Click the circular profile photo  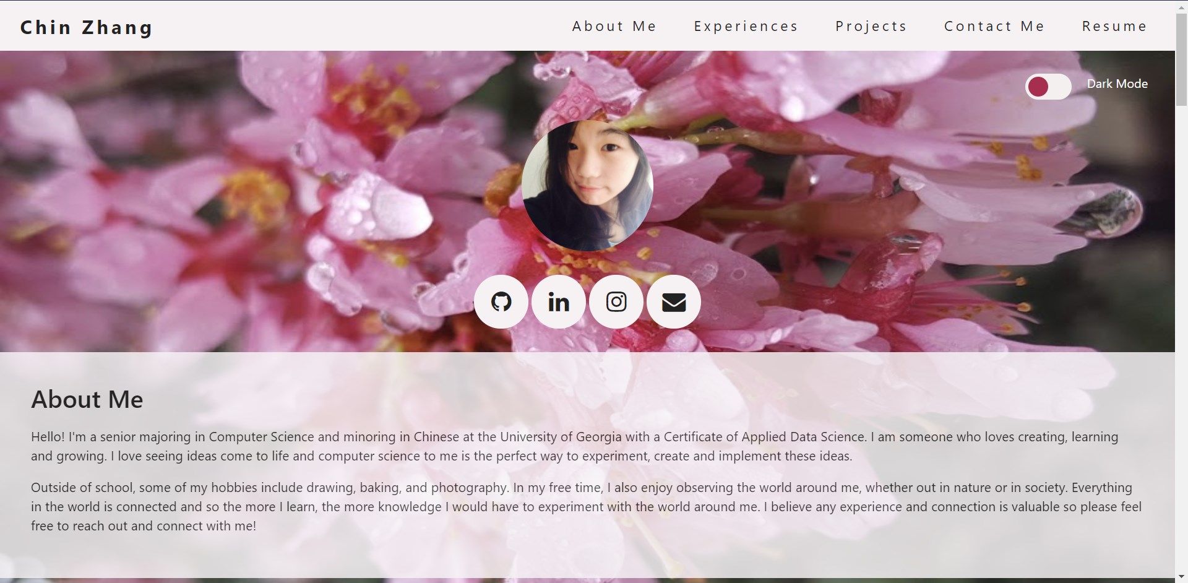click(587, 186)
